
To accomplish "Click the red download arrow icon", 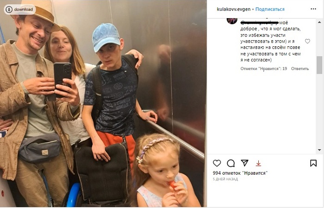I will [x=258, y=164].
